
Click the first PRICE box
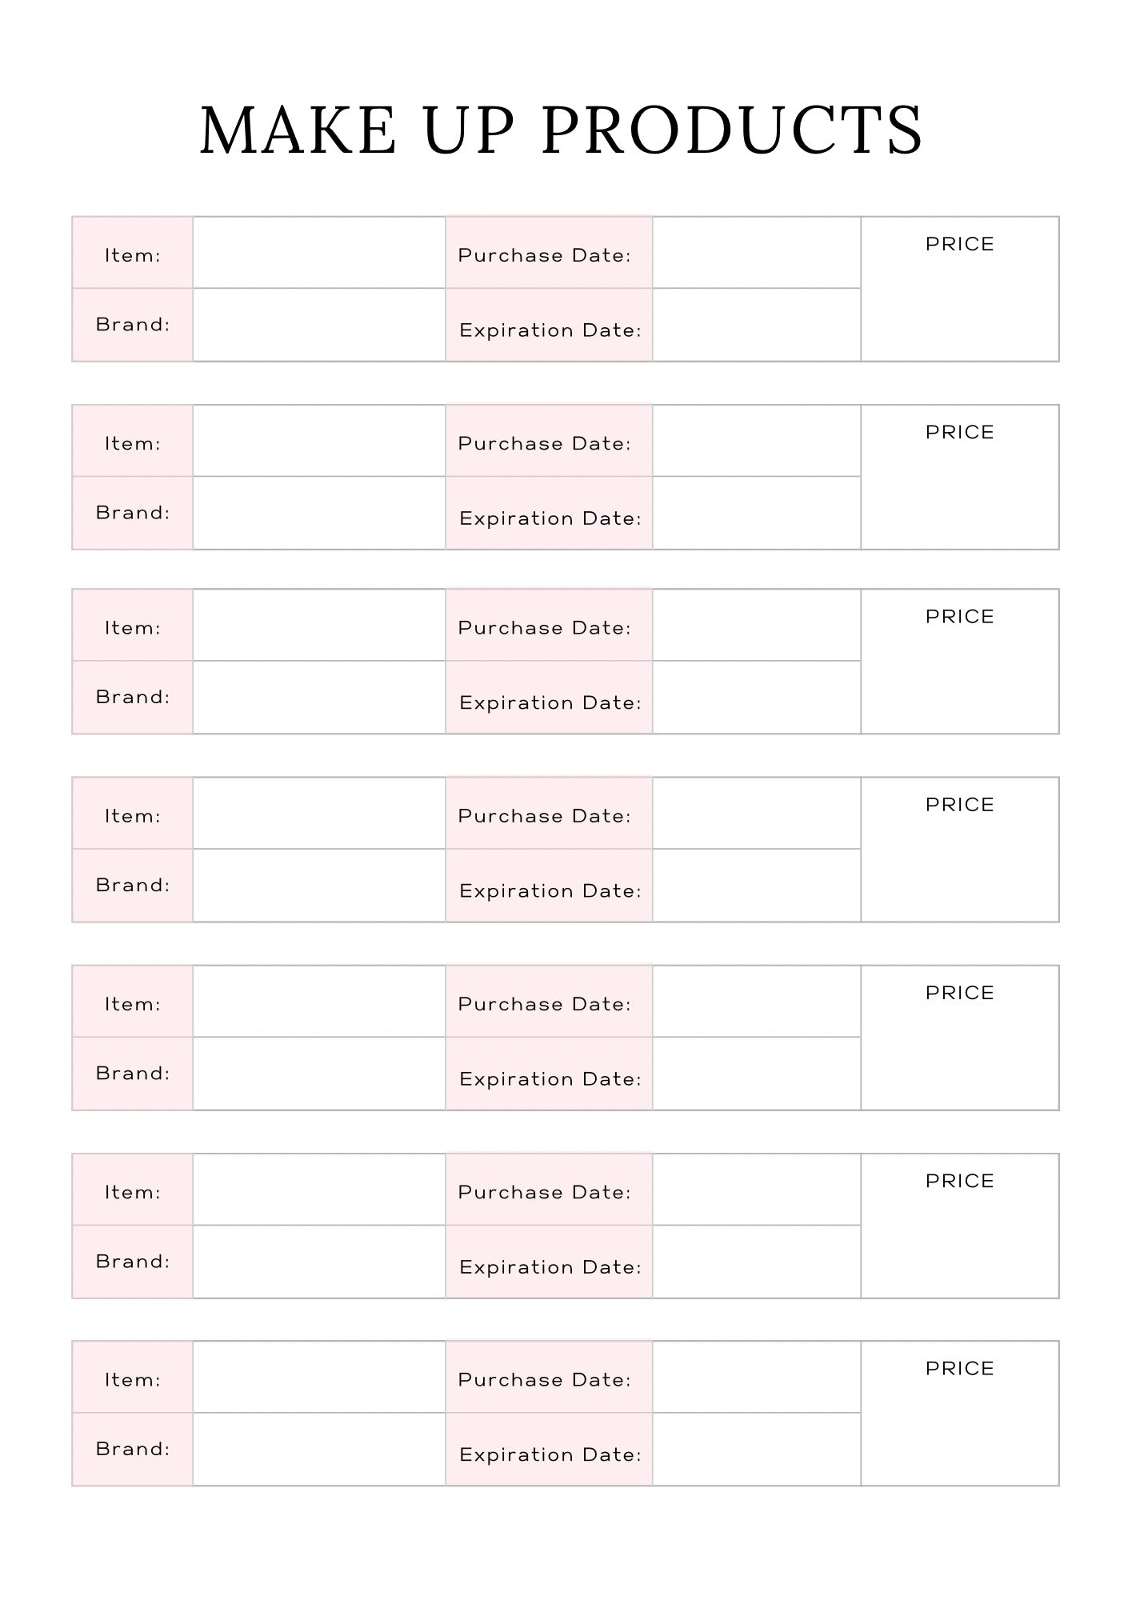coord(960,289)
